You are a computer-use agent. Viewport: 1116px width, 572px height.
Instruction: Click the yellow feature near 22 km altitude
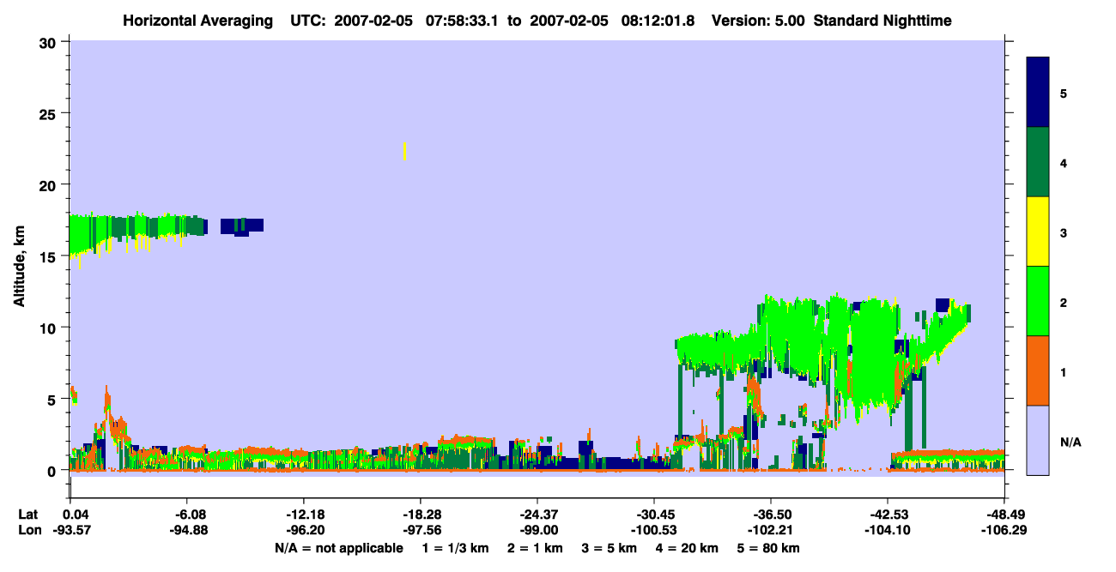(404, 151)
